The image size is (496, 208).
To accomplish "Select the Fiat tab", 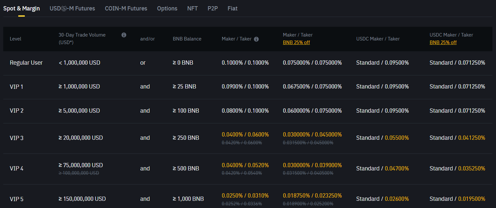I will (233, 8).
